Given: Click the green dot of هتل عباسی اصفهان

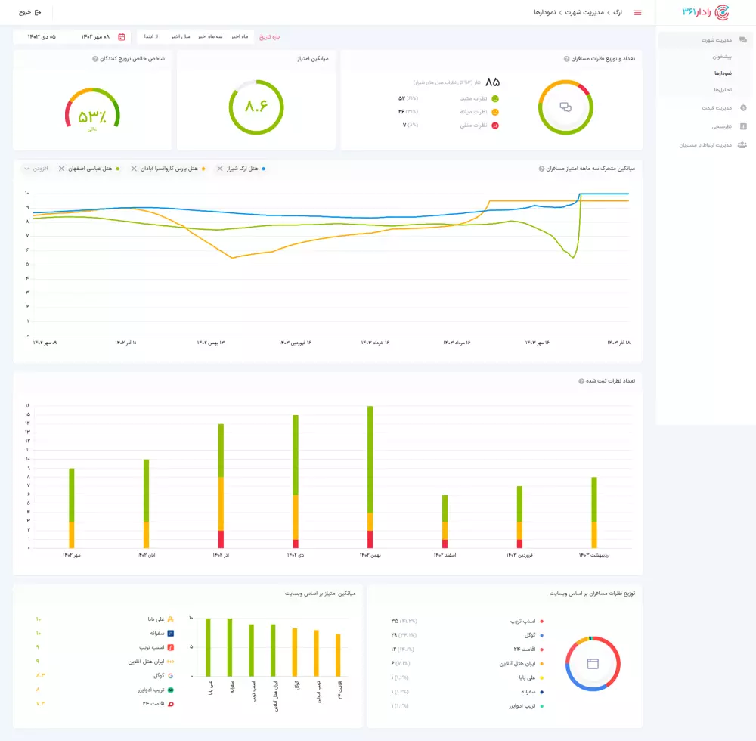Looking at the screenshot, I should (118, 169).
